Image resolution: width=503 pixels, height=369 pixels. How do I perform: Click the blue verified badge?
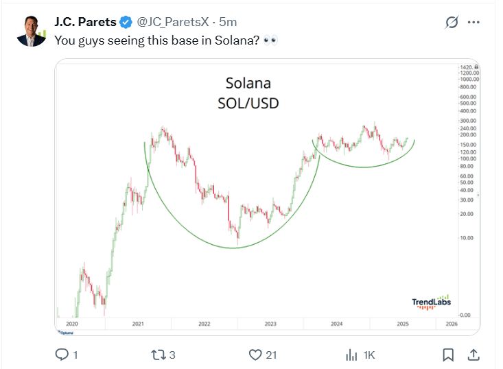tap(126, 22)
